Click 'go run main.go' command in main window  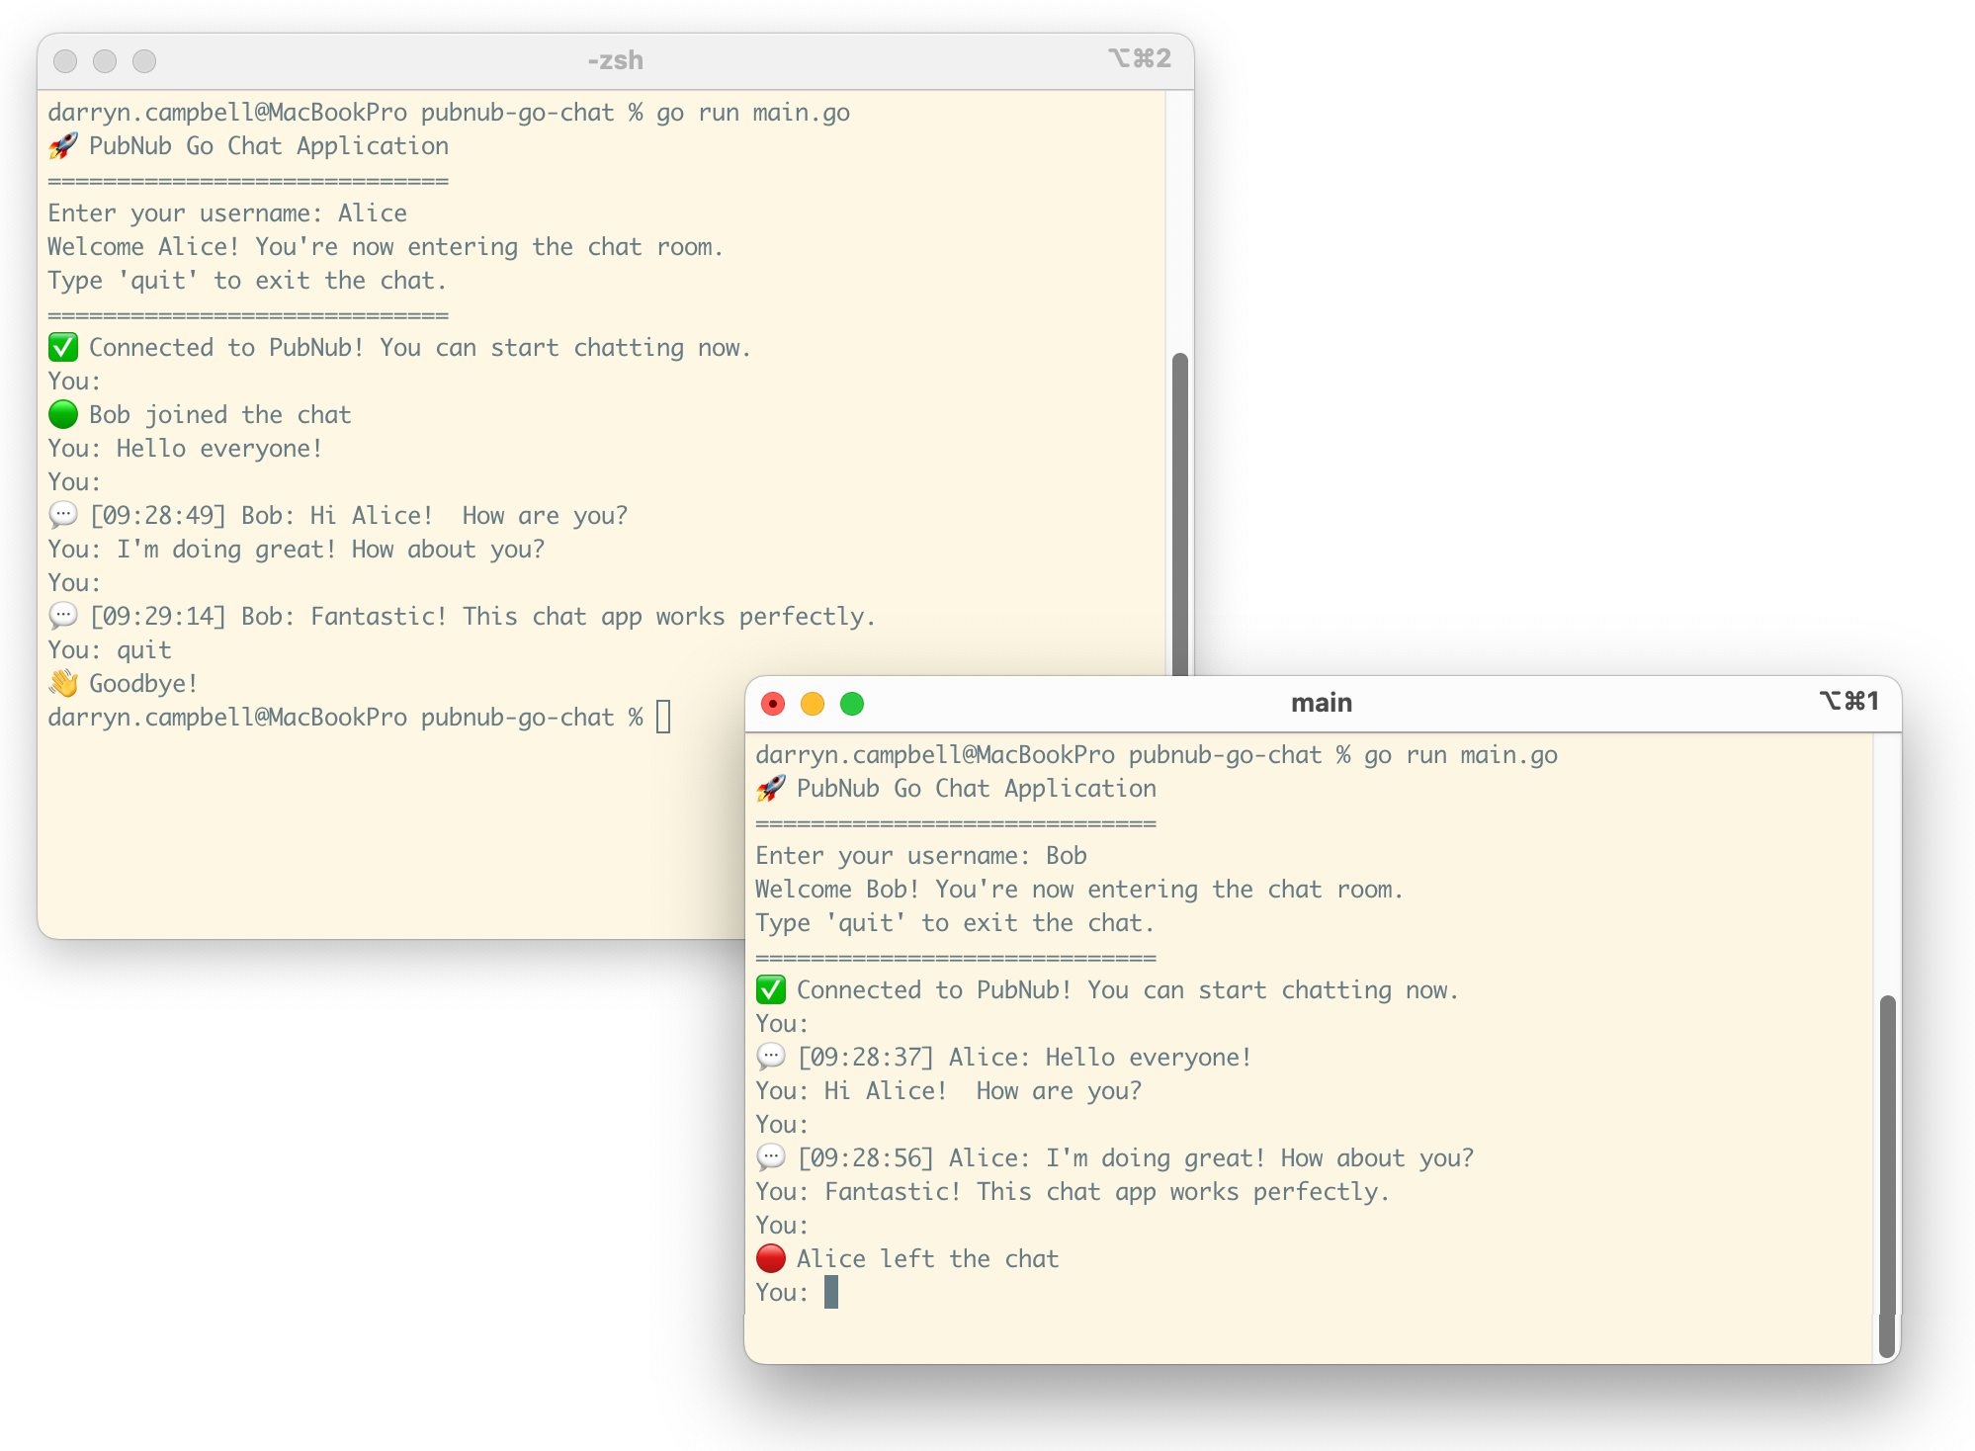tap(1461, 755)
